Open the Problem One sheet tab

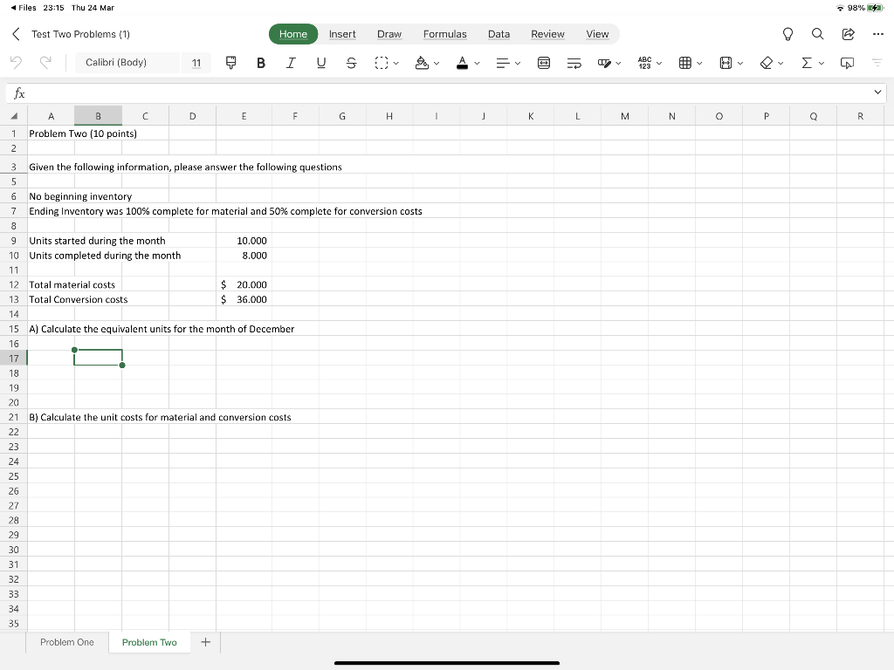(66, 642)
